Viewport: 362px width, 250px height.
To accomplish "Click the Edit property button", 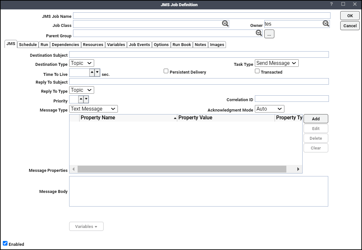I will [316, 128].
